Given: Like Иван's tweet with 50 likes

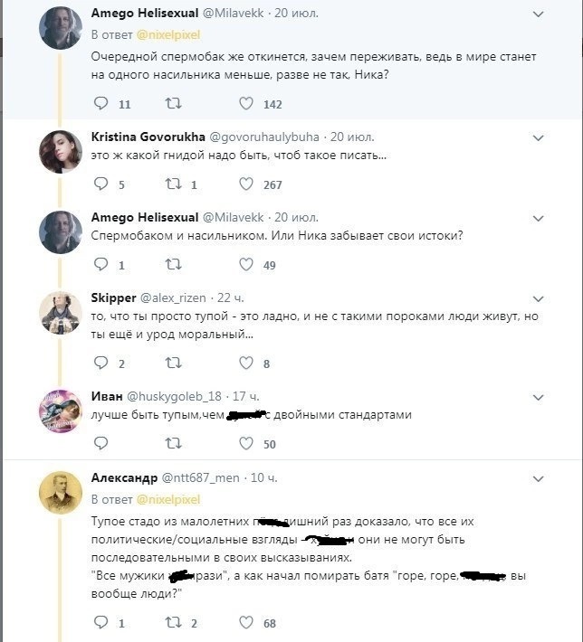Looking at the screenshot, I should 245,444.
